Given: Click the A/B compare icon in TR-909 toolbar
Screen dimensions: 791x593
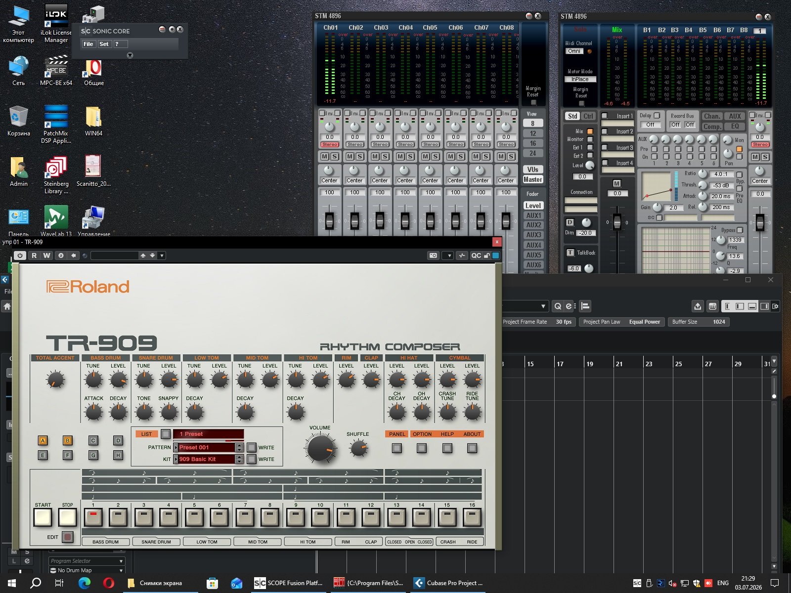Looking at the screenshot, I should point(61,255).
